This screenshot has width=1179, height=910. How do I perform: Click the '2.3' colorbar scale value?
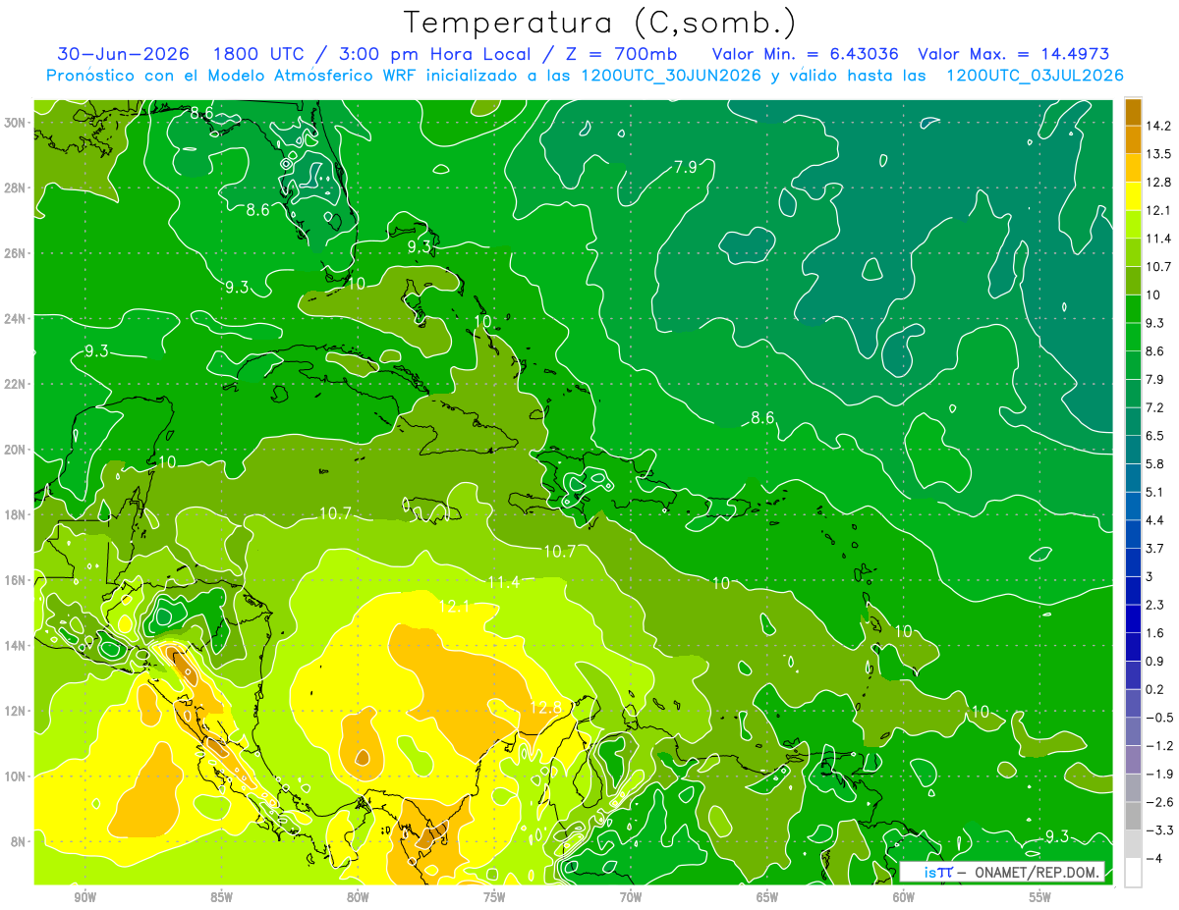pos(1155,605)
